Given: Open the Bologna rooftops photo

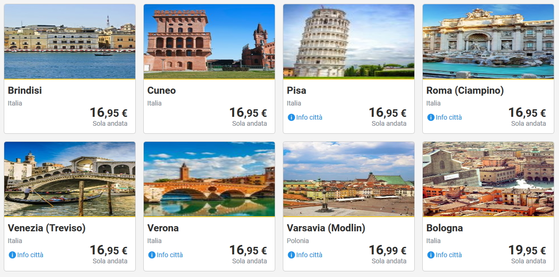Looking at the screenshot, I should [x=488, y=179].
